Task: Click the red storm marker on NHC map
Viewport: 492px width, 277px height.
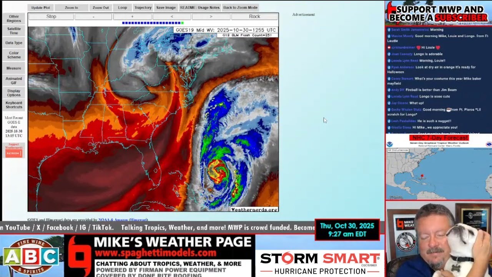Action: click(422, 177)
